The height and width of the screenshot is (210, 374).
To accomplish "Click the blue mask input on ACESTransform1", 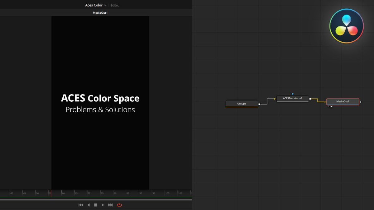I will (293, 94).
